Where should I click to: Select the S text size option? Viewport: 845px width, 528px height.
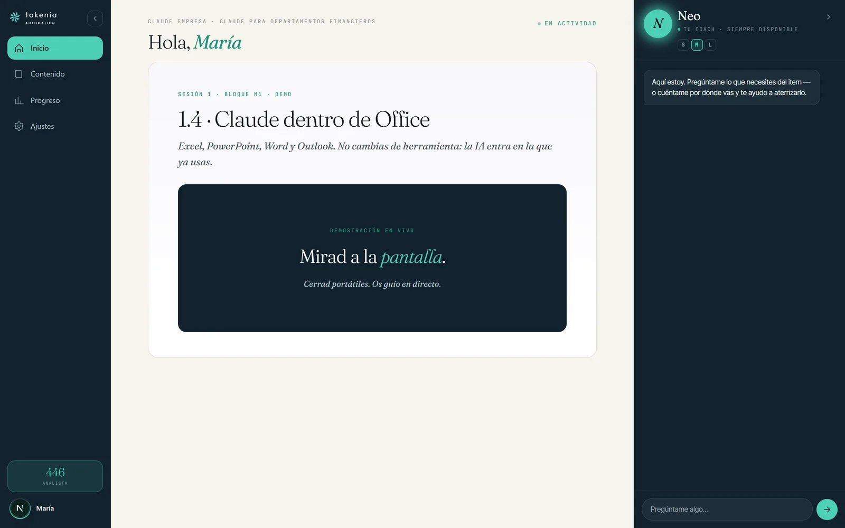[x=683, y=45]
